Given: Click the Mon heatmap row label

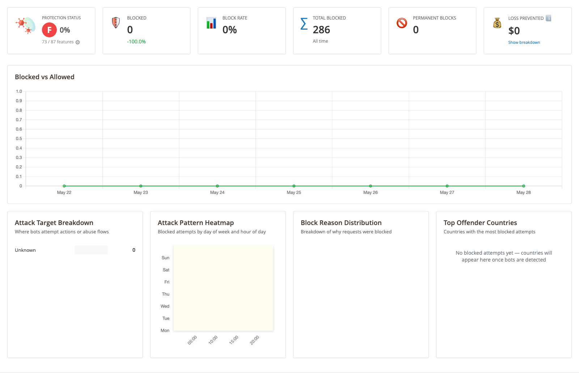Looking at the screenshot, I should (x=165, y=331).
